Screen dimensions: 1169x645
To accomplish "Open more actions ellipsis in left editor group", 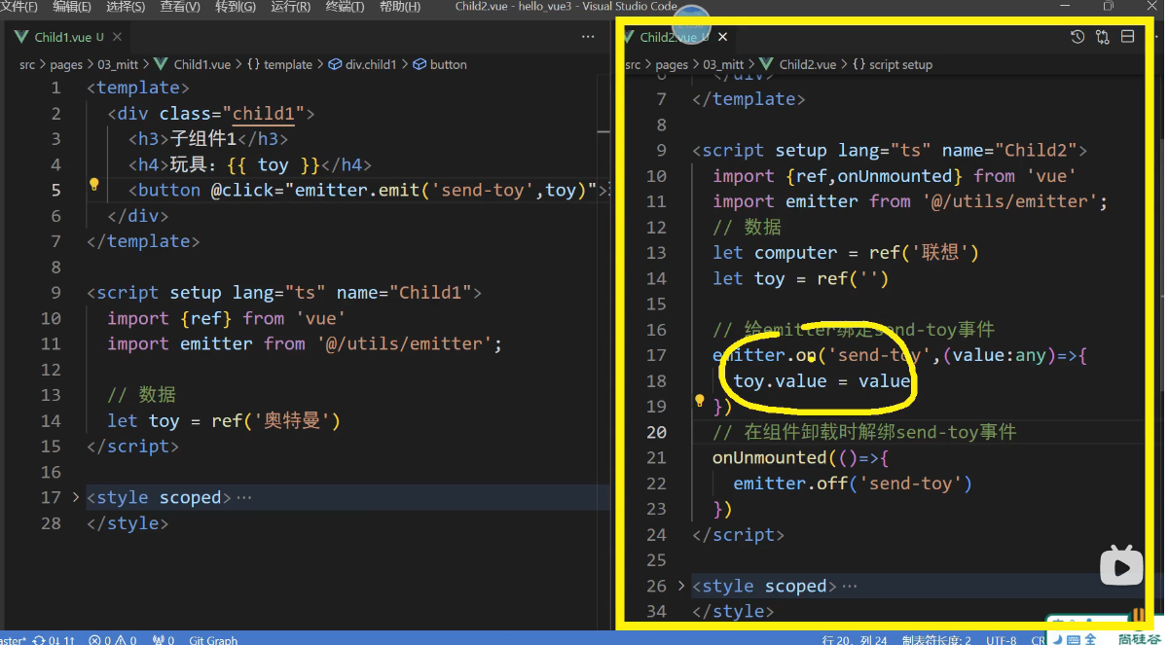I will tap(588, 37).
